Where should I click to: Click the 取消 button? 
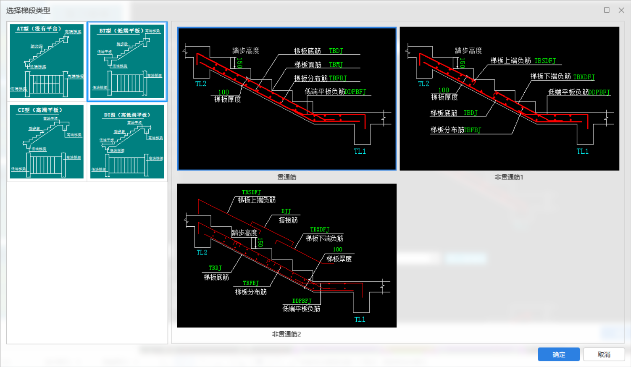click(604, 354)
